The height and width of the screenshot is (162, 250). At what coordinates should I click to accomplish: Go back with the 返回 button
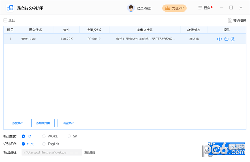click(x=9, y=20)
